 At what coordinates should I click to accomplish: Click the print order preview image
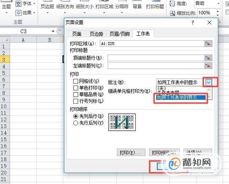(x=122, y=122)
